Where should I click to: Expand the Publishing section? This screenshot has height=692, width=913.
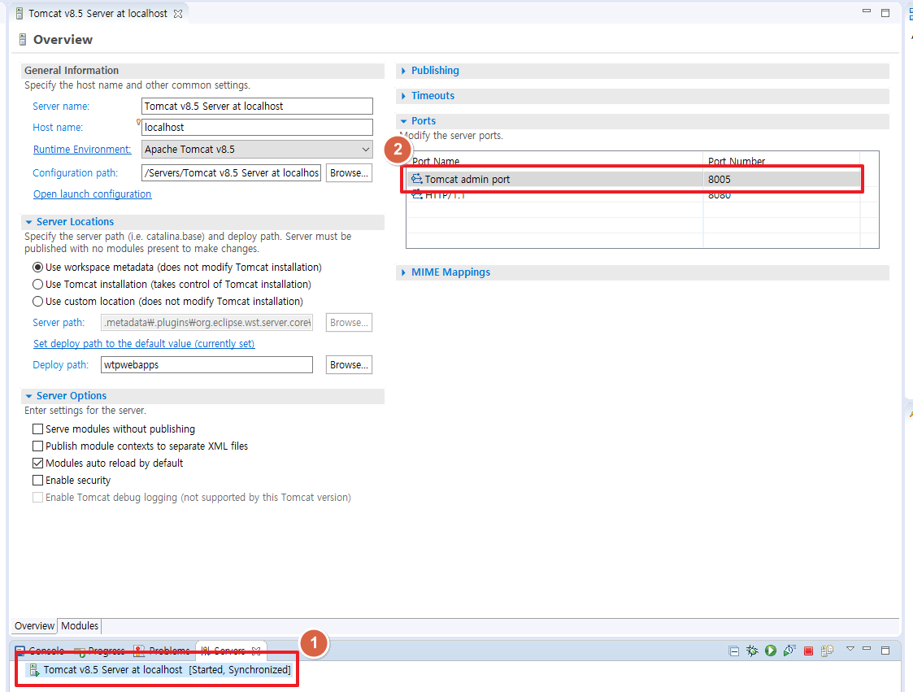pos(403,71)
